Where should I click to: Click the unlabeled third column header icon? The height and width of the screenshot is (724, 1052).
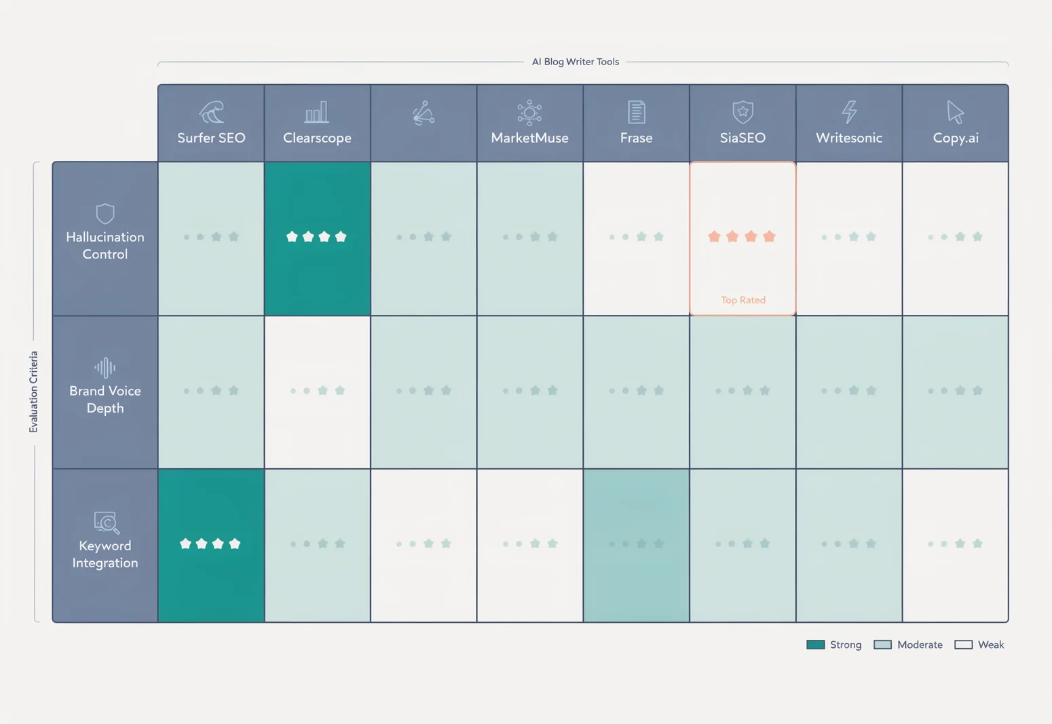[x=424, y=113]
